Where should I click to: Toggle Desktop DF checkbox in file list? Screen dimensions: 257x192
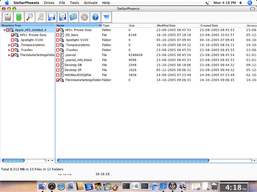(x=58, y=70)
